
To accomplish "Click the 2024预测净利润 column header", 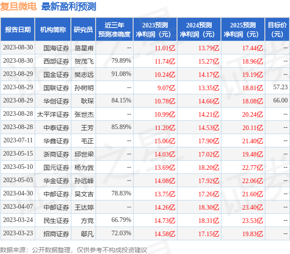I will point(199,29).
